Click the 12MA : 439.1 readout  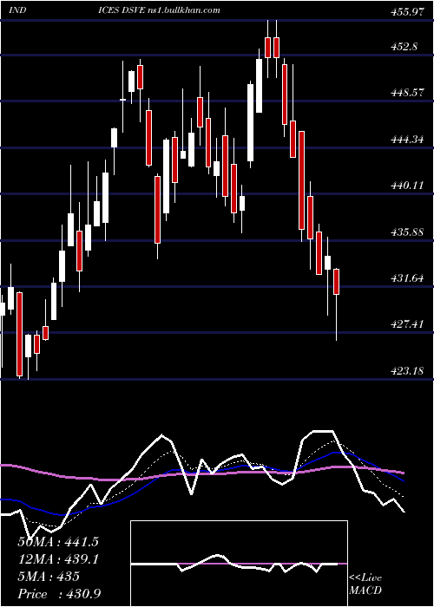[58, 559]
